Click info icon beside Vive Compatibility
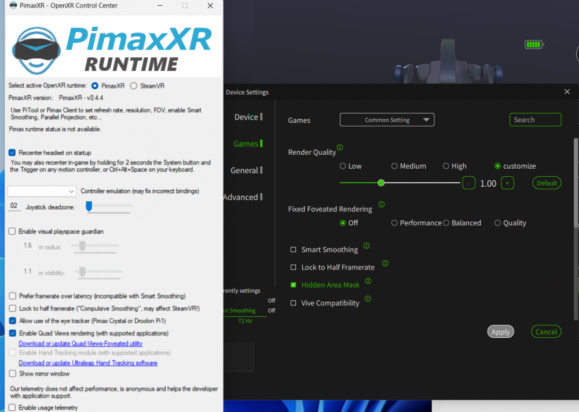This screenshot has width=579, height=412. (x=368, y=299)
